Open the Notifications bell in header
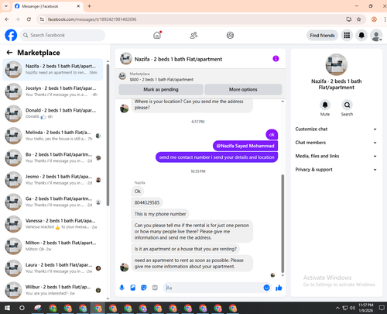Viewport: 387px width, 314px height. tap(361, 35)
